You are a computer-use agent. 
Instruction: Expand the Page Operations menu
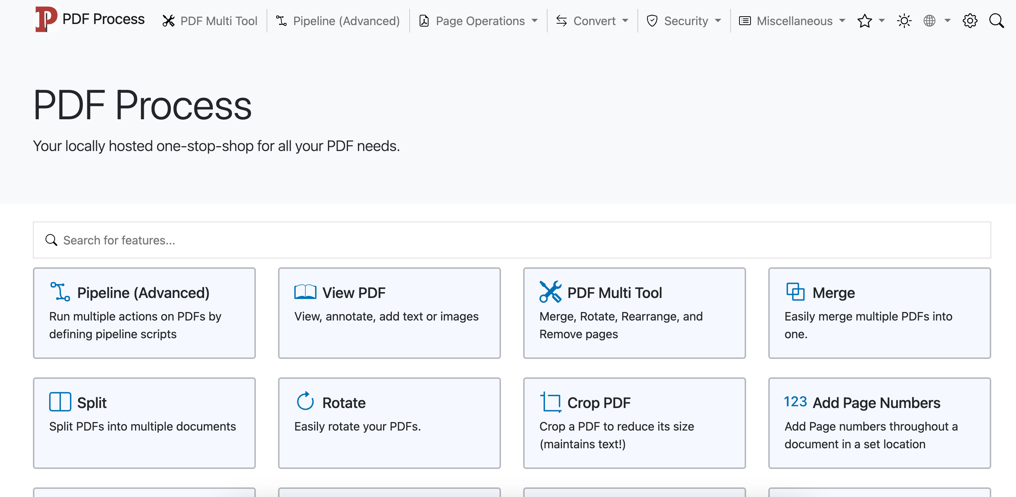[478, 21]
